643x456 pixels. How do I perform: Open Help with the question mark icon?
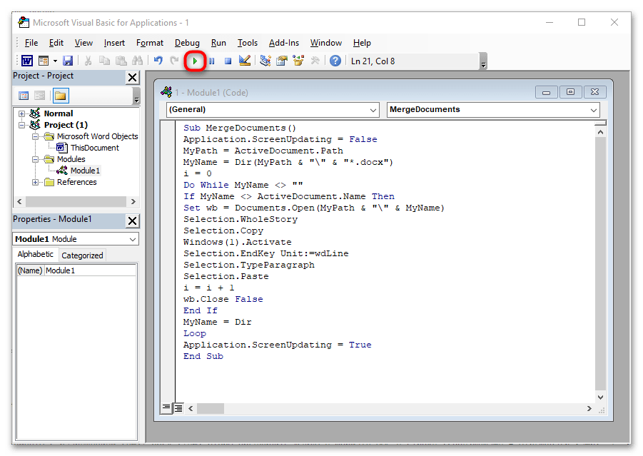coord(335,61)
